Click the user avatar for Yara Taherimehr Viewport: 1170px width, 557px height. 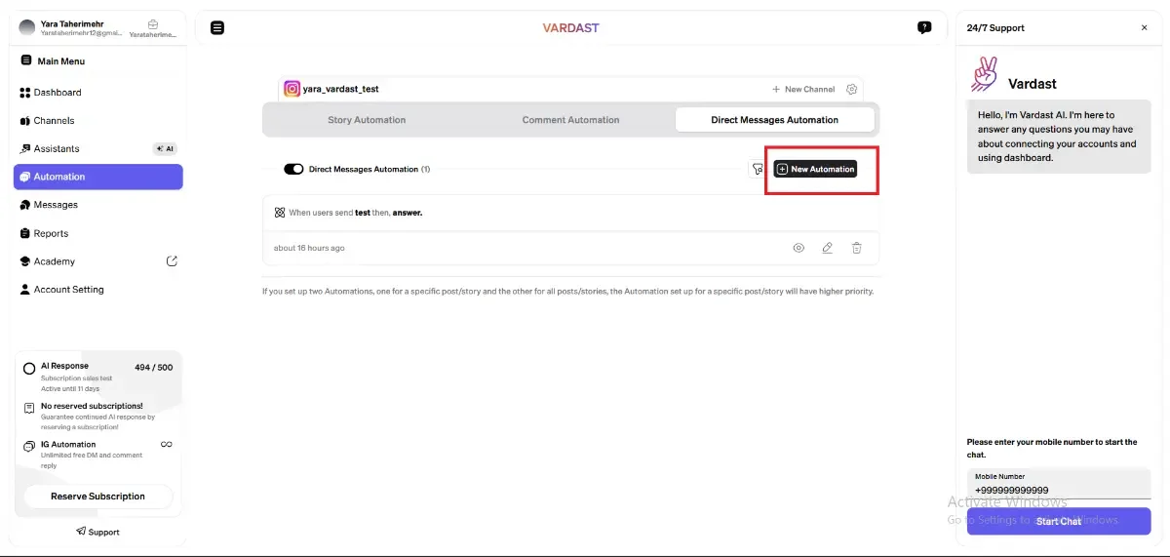coord(27,27)
